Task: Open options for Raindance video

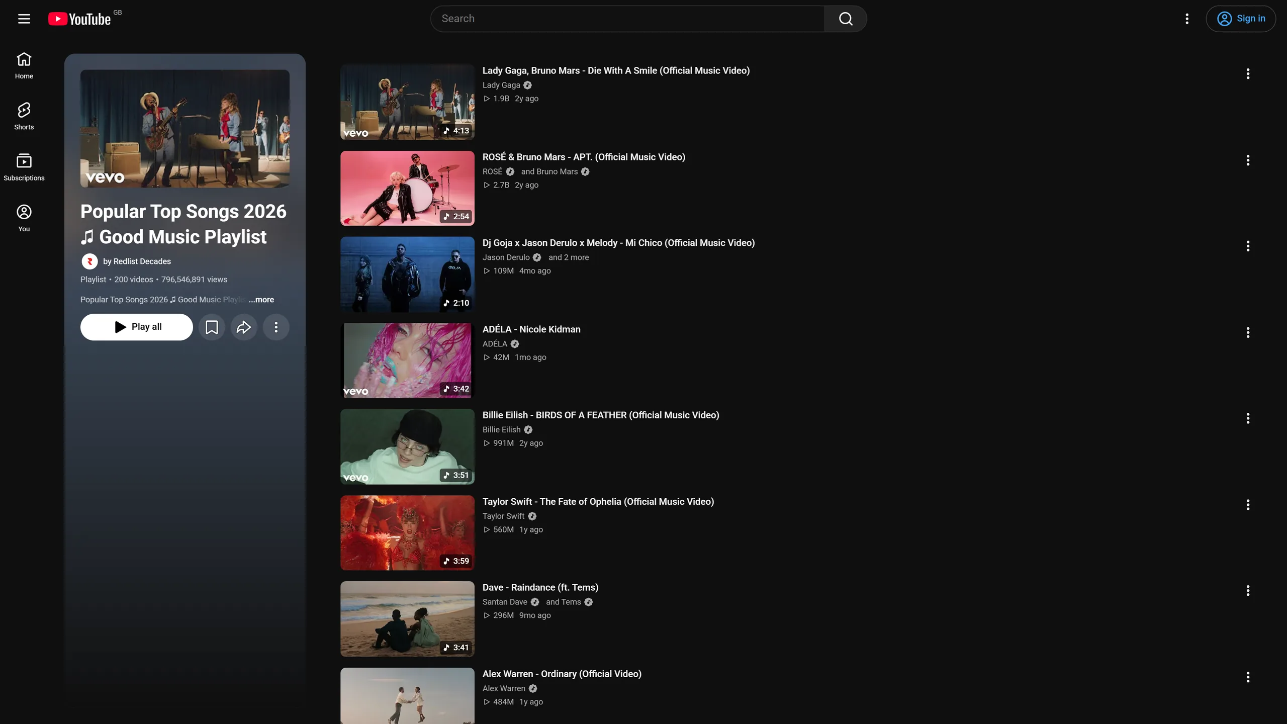Action: (x=1248, y=591)
